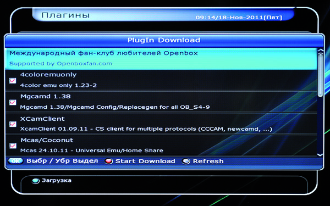
Task: Click the 'Плагины' header title
Action: [65, 15]
